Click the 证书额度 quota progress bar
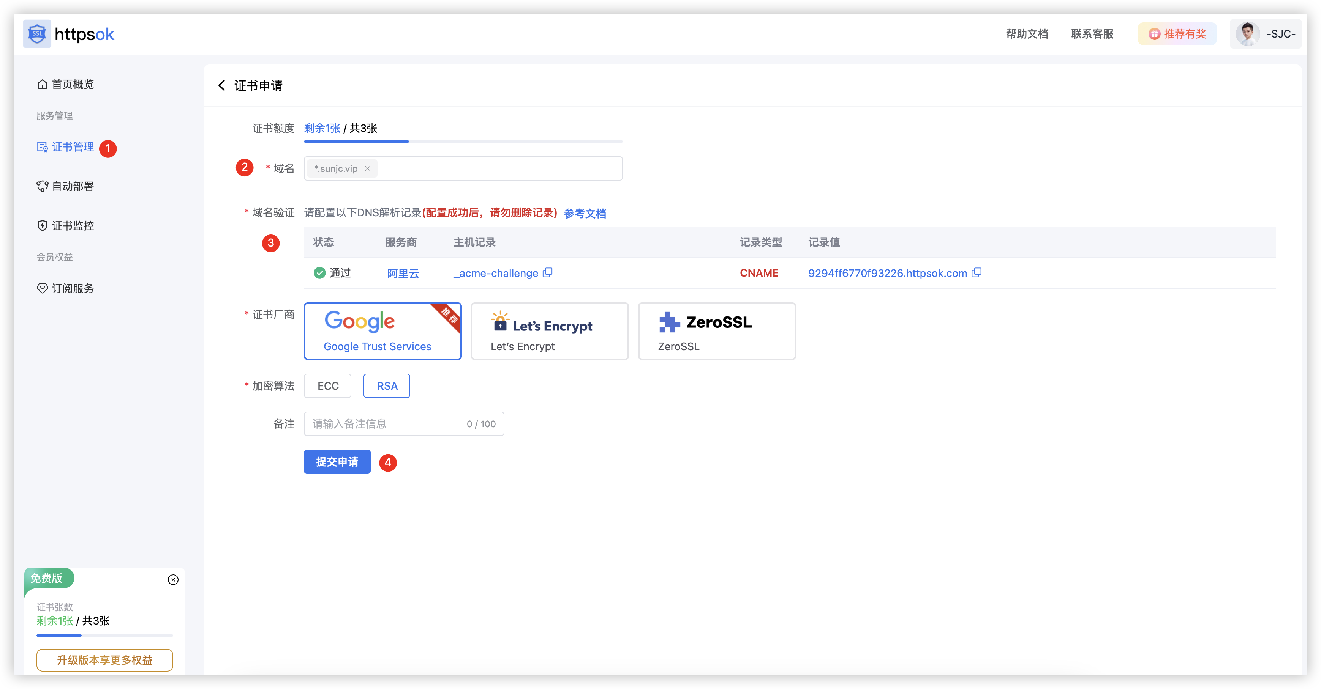The width and height of the screenshot is (1321, 689). 463,142
